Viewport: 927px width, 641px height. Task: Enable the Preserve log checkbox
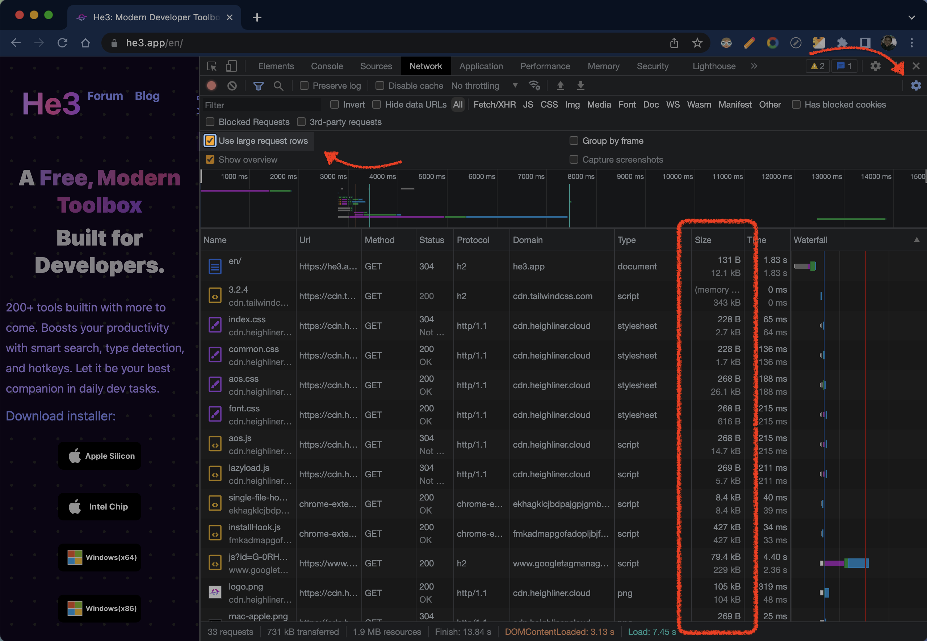(x=304, y=85)
